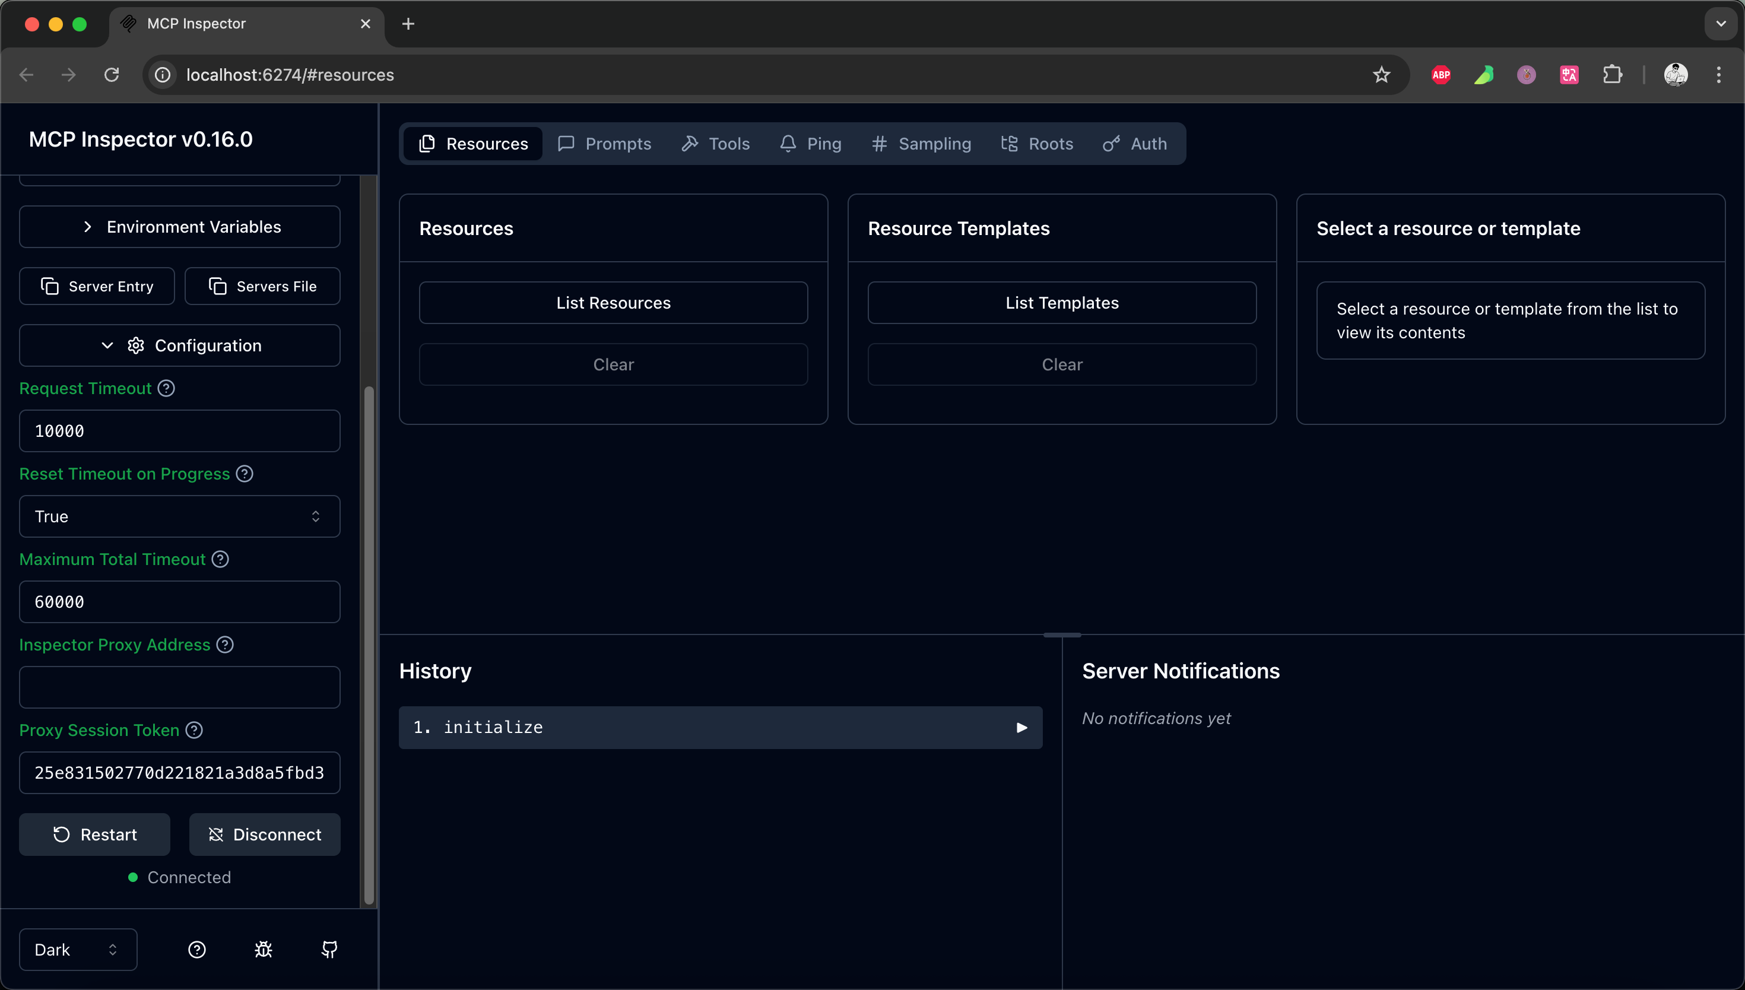Click the Request Timeout input field

click(179, 431)
